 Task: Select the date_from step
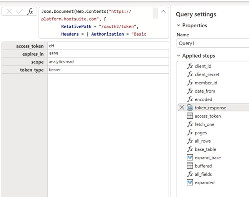point(205,91)
